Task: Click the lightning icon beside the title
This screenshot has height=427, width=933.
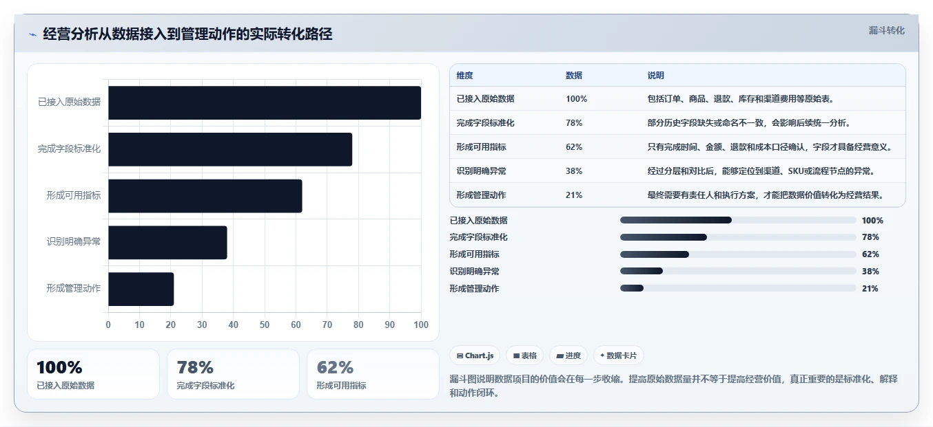Action: tap(32, 34)
